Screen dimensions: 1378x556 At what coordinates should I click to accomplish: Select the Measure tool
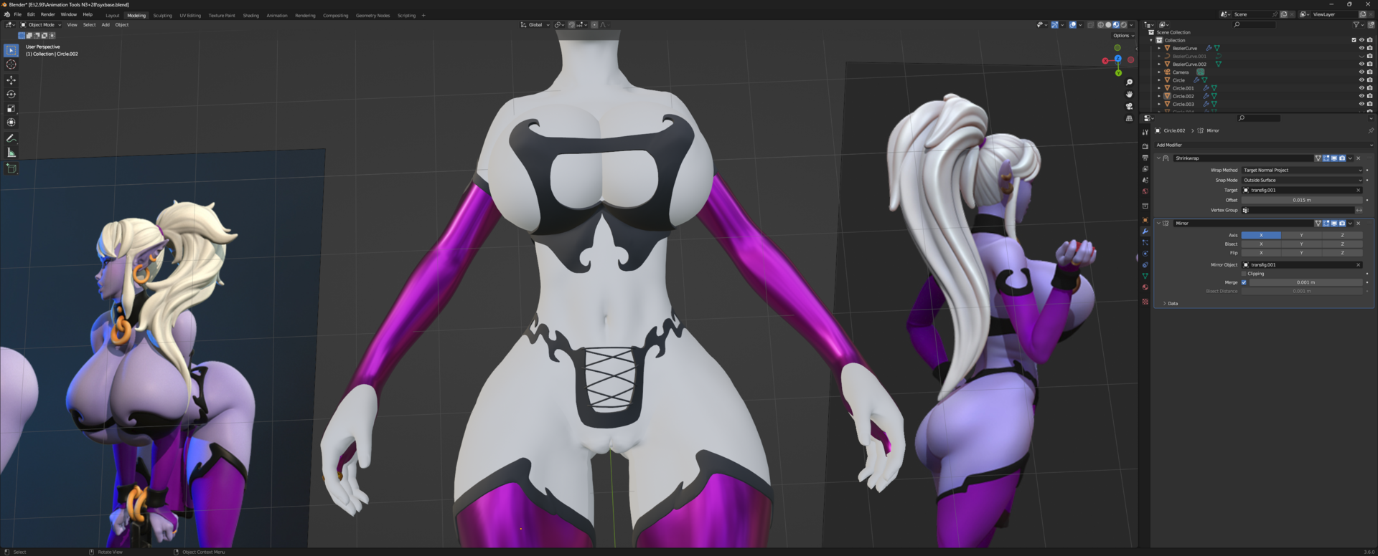[11, 153]
